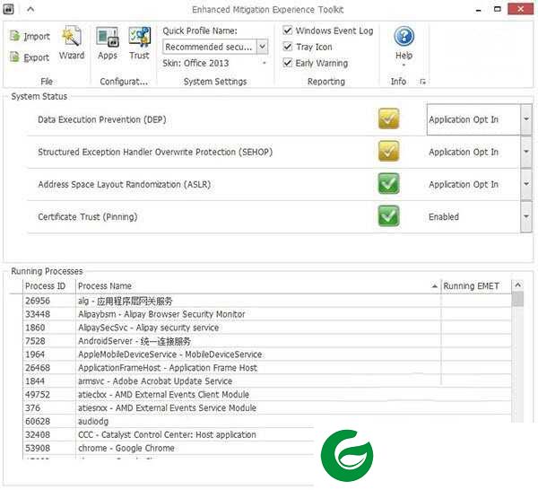Click the Data Execution Prevention (DEP) label
This screenshot has width=538, height=490.
[102, 119]
